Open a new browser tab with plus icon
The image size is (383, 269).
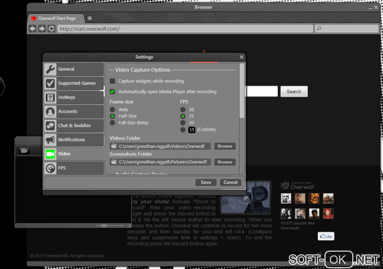click(90, 18)
